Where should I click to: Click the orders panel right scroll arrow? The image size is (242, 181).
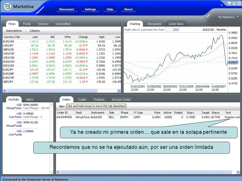(x=238, y=172)
